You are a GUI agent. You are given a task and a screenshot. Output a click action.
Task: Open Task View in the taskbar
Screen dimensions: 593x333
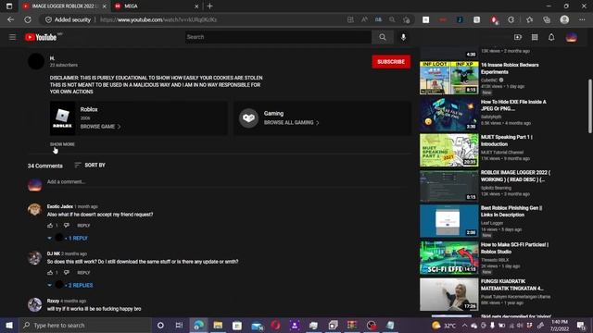coord(179,325)
